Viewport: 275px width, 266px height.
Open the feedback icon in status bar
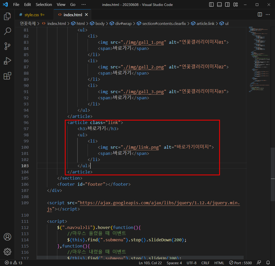pos(259,263)
